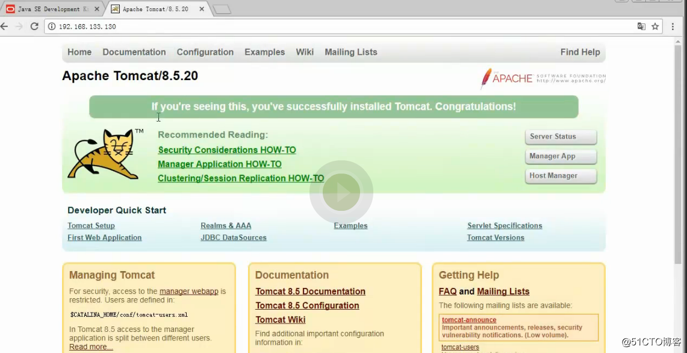Open the Examples link under Quick Start
The height and width of the screenshot is (353, 687).
[350, 225]
